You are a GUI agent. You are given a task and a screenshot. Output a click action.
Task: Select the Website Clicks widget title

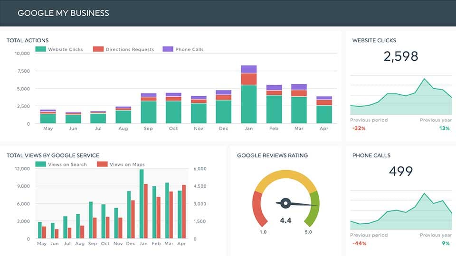coord(374,40)
